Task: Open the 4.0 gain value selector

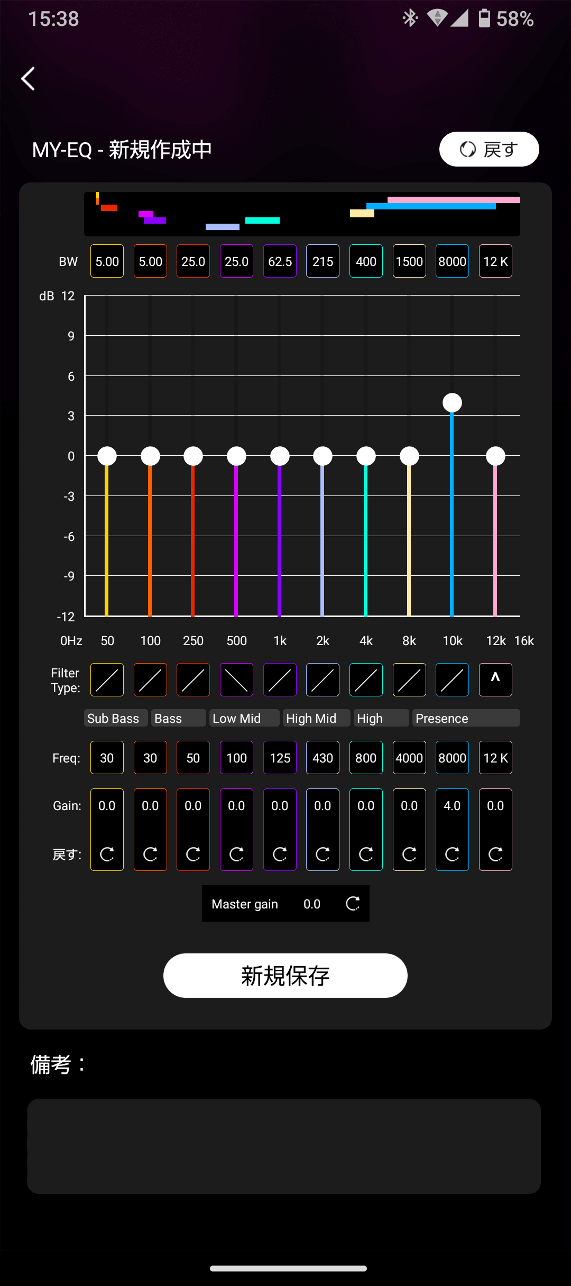Action: [452, 805]
